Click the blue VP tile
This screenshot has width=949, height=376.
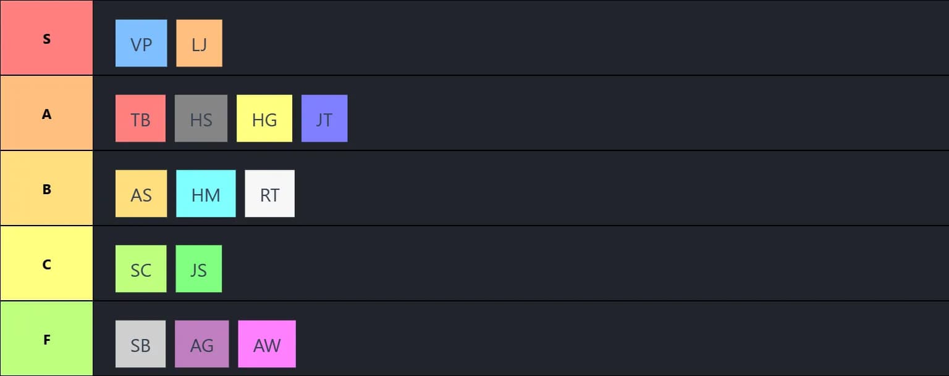[141, 43]
